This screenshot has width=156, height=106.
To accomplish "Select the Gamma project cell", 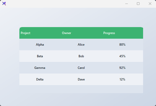I will pos(40,68).
